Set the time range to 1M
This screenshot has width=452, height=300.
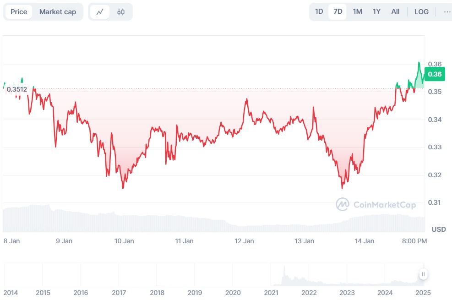[358, 11]
